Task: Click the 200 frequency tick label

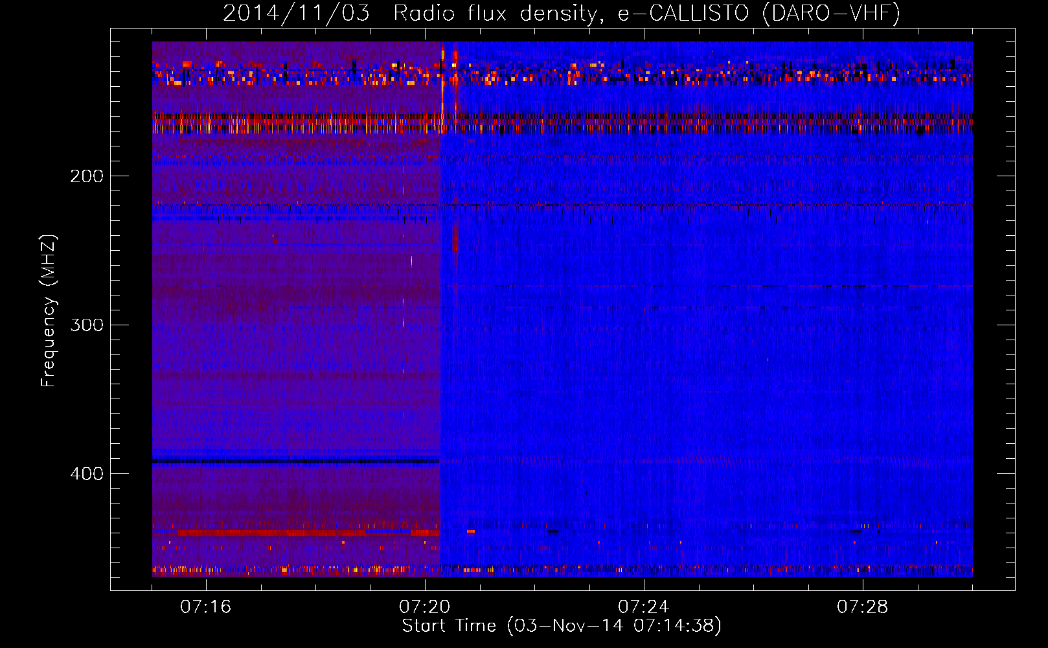Action: tap(87, 176)
